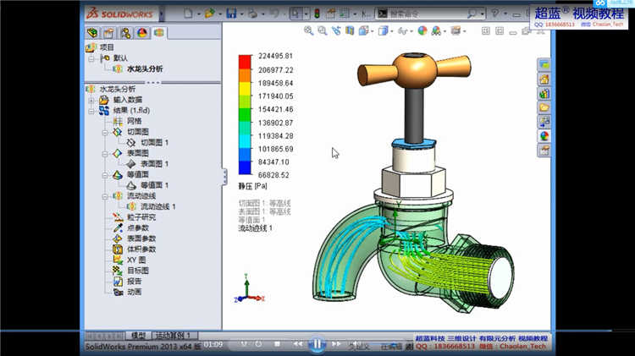Select the 网格 mesh item
The height and width of the screenshot is (356, 635).
pyautogui.click(x=134, y=121)
